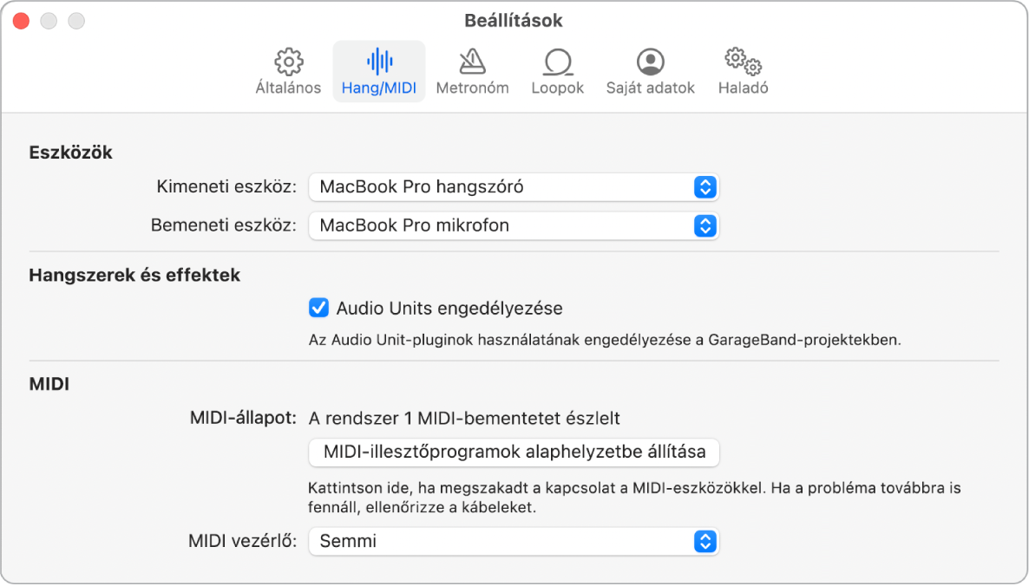The width and height of the screenshot is (1029, 586).
Task: Click the waveform icon above Hang/MIDI
Action: (378, 61)
